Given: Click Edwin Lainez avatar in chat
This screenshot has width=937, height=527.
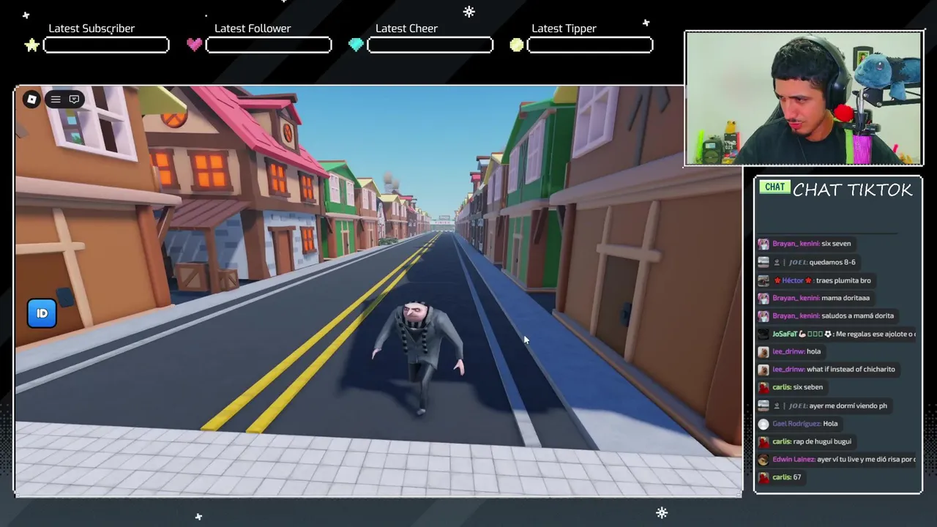Looking at the screenshot, I should pyautogui.click(x=764, y=460).
